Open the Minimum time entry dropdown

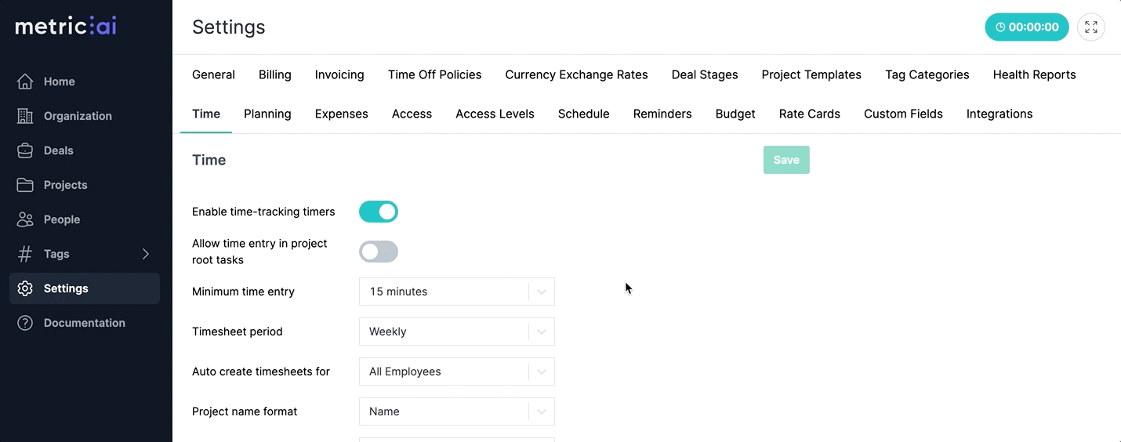point(456,292)
